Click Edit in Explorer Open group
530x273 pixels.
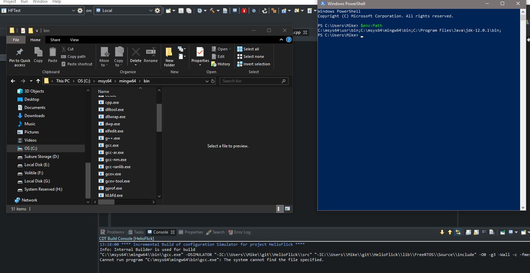218,57
